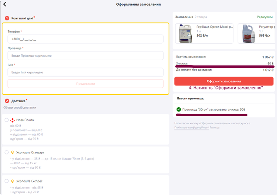The width and height of the screenshot is (277, 195).
Task: Choose the Укрпошта Стандарт radio button
Action: 6,152
